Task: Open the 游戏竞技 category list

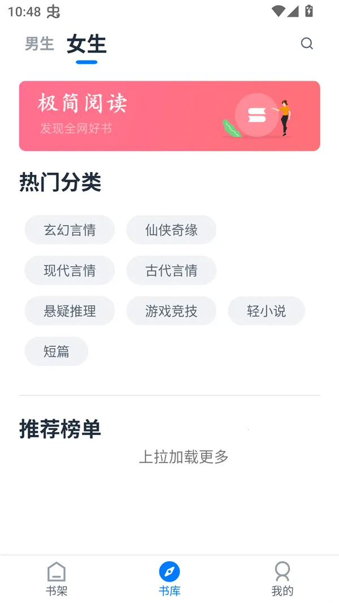Action: (x=171, y=311)
